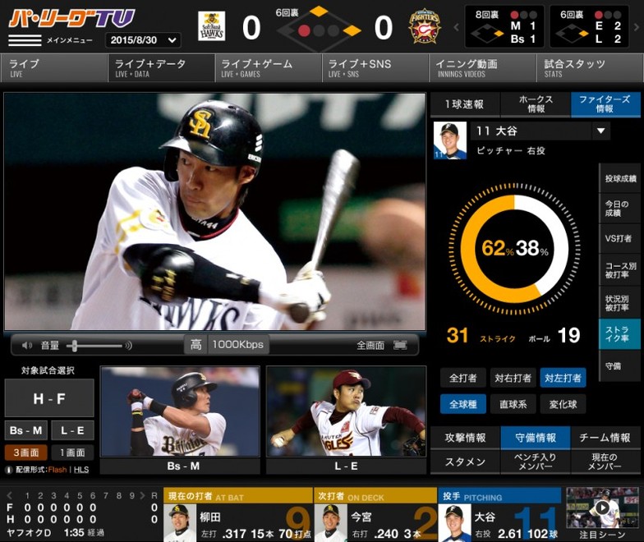This screenshot has width=644, height=542.
Task: Expand the player selector showing 11 大谷
Action: [x=600, y=131]
